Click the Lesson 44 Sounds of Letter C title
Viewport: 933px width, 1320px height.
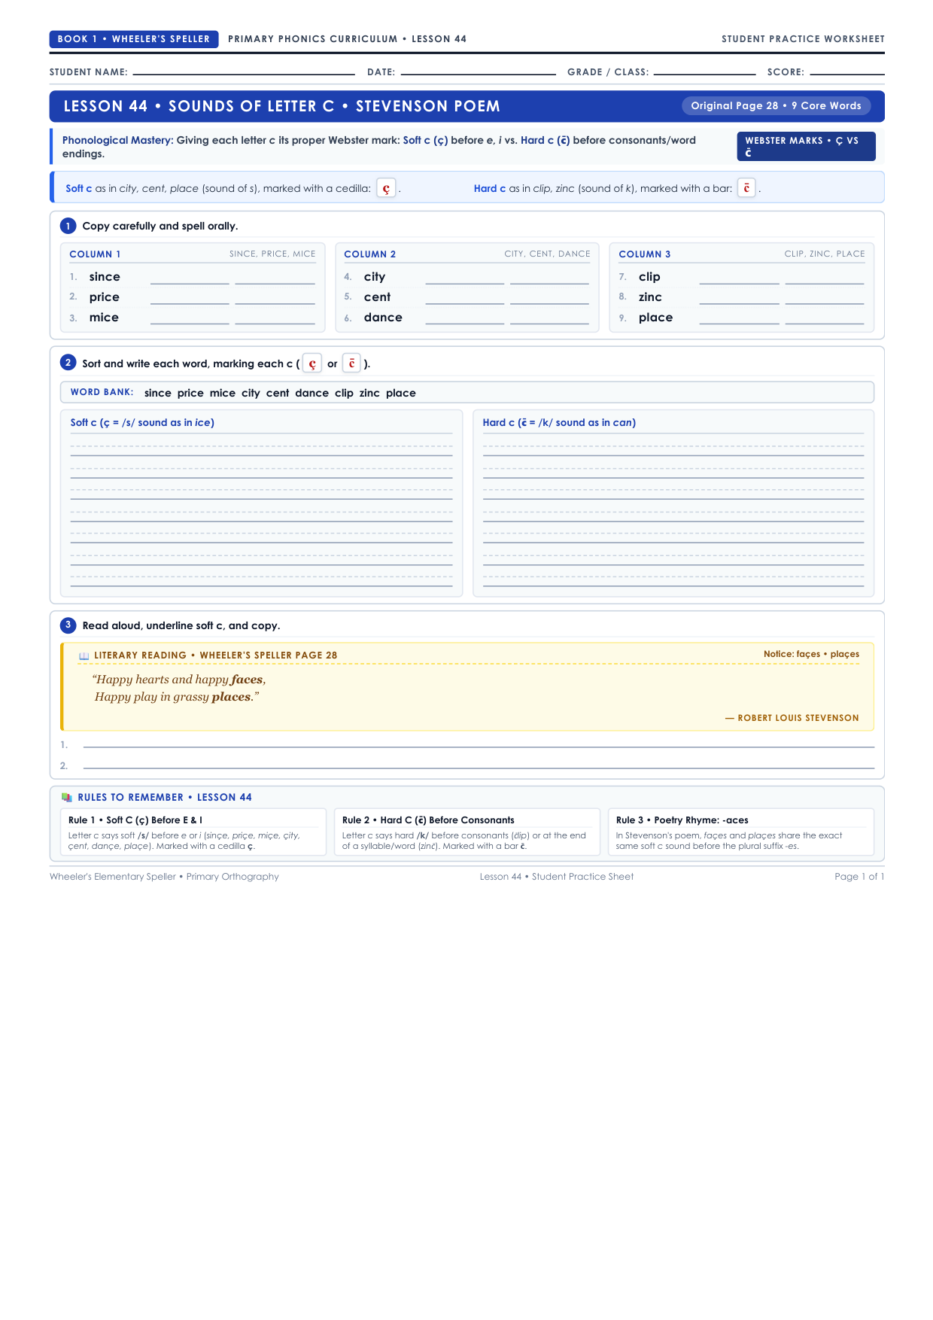point(282,106)
